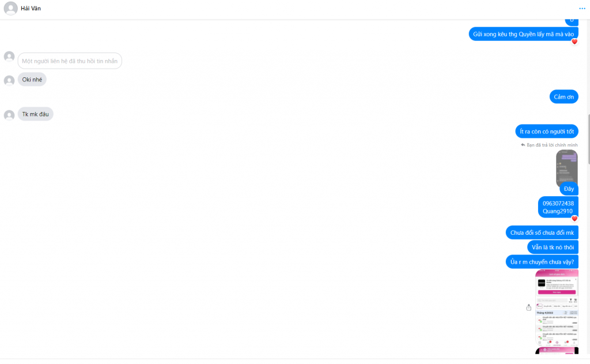Click the "Ủa r m chuyển chưa vậy?" message
Screen dimensions: 590x364
coord(542,262)
